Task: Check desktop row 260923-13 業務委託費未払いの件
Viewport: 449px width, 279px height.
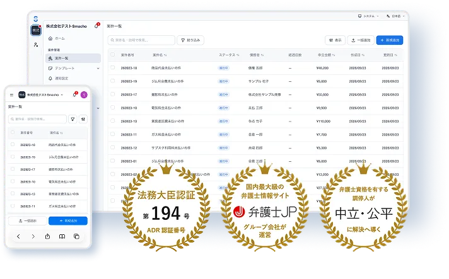Action: [112, 121]
